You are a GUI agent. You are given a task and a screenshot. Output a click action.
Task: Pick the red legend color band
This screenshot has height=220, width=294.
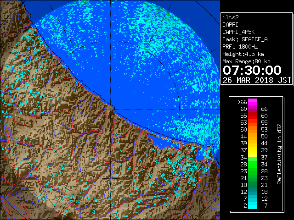[x=253, y=116]
